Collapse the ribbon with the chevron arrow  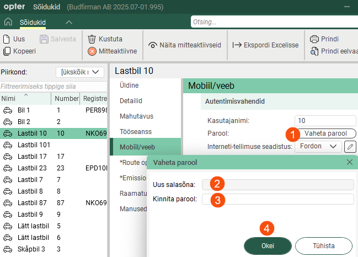point(69,23)
